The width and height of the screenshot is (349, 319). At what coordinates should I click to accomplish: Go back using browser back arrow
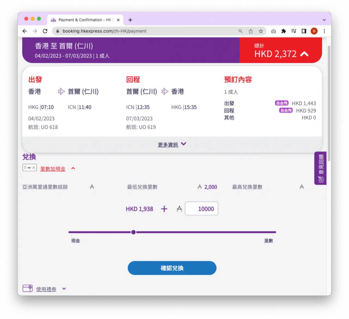(25, 31)
